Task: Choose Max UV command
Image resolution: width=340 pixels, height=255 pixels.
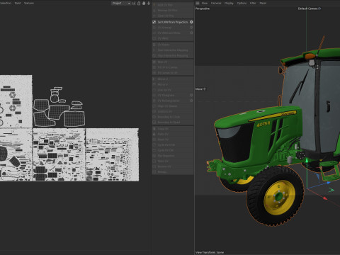Action: [x=173, y=62]
